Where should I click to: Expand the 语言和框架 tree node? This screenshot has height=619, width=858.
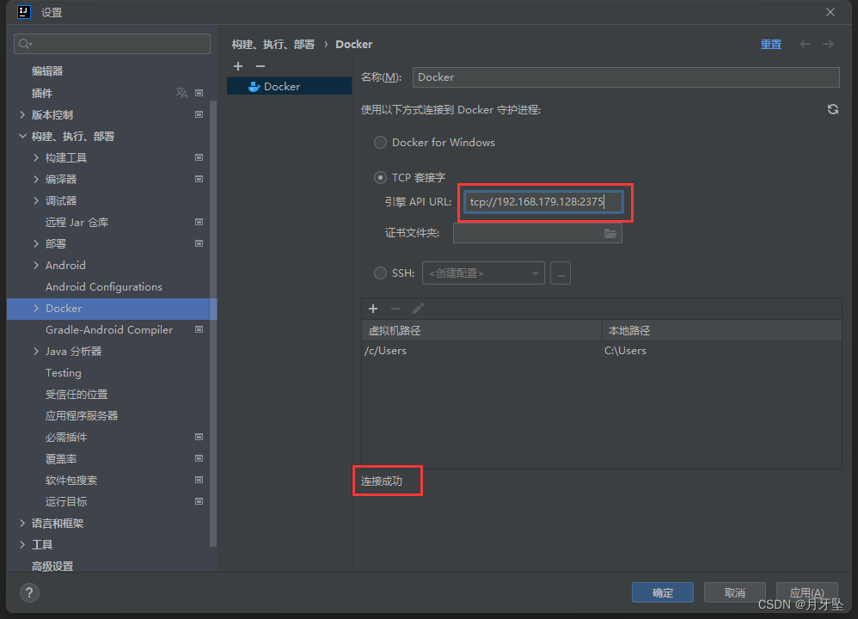click(22, 524)
